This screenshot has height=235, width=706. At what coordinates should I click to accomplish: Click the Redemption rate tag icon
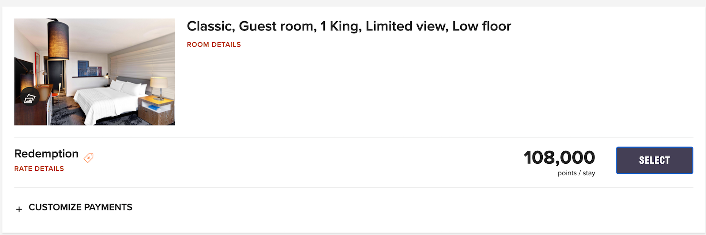coord(89,158)
